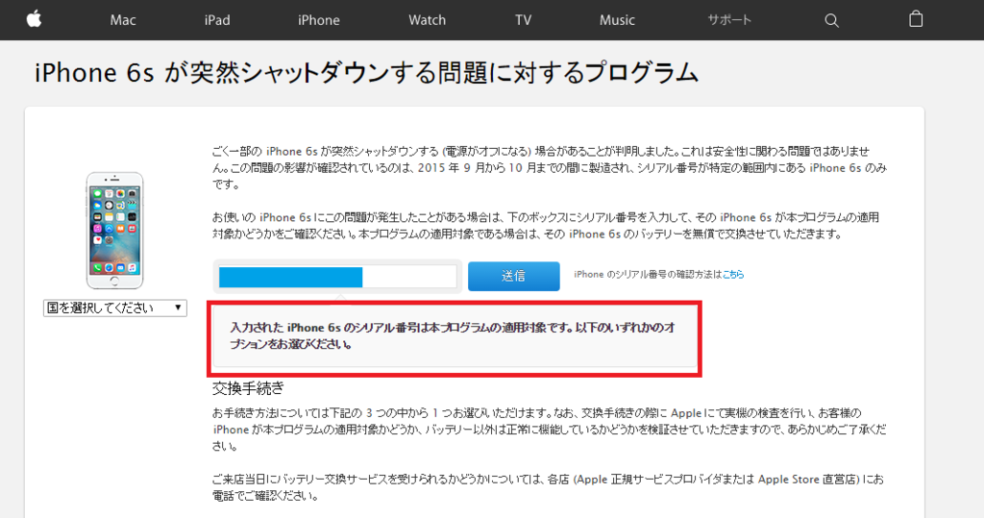Click the text iPhone のシリアル番号の確認方法は
This screenshot has height=518, width=984.
pos(648,275)
